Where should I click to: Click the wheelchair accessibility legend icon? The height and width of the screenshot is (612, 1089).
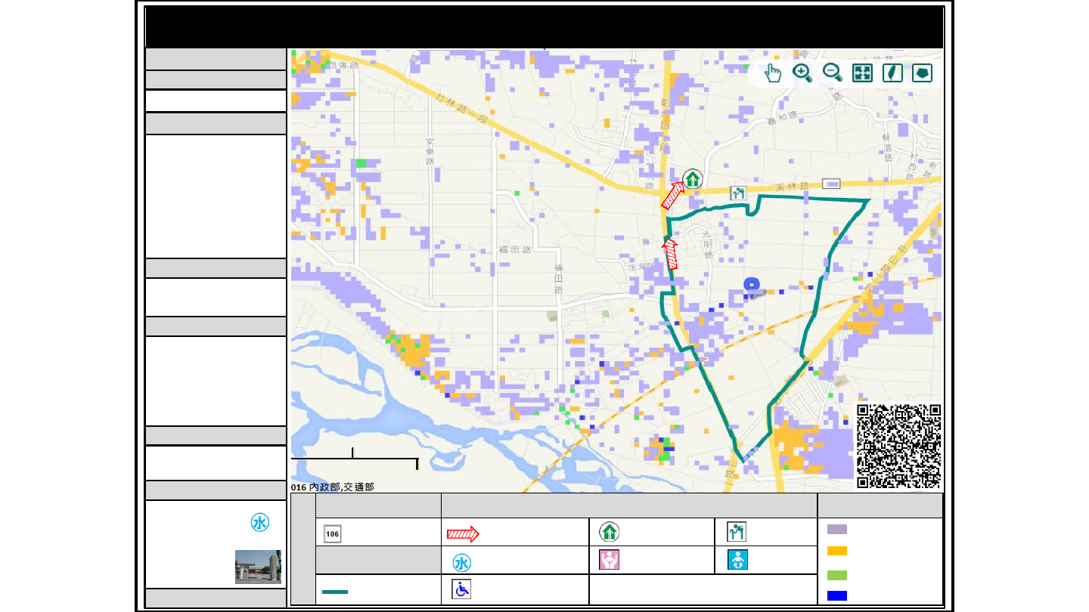pos(461,589)
